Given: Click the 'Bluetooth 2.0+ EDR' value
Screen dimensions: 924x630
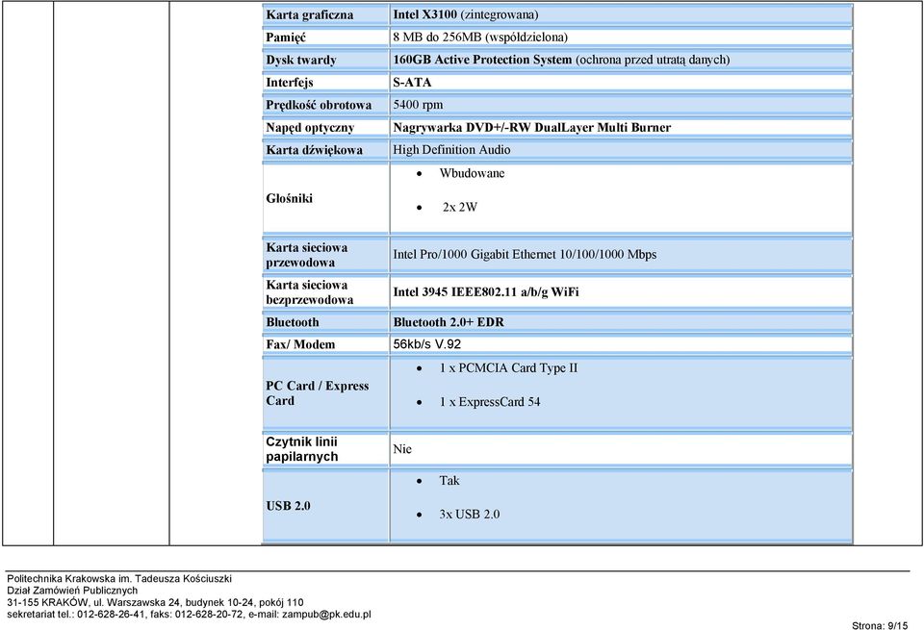Looking at the screenshot, I should click(449, 322).
